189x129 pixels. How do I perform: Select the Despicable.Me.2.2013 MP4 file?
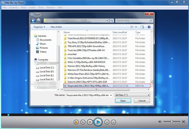pyautogui.click(x=107, y=86)
